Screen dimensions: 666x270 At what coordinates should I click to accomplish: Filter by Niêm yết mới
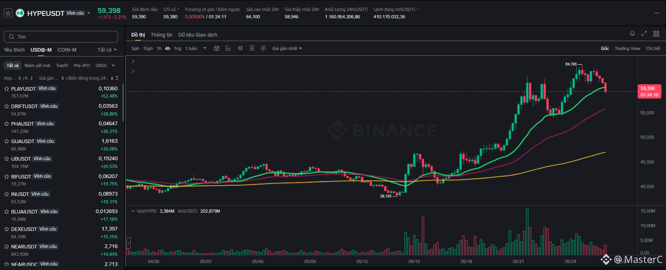[37, 65]
